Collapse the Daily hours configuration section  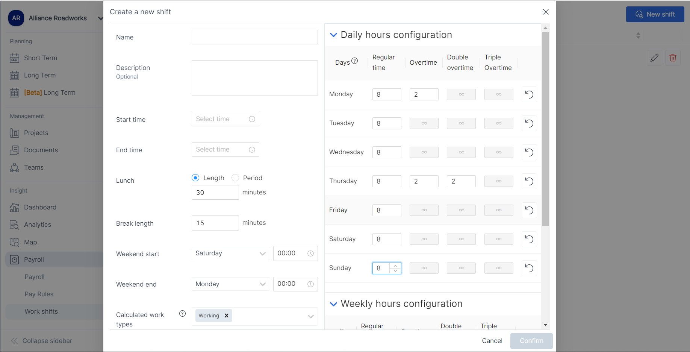[x=333, y=35]
